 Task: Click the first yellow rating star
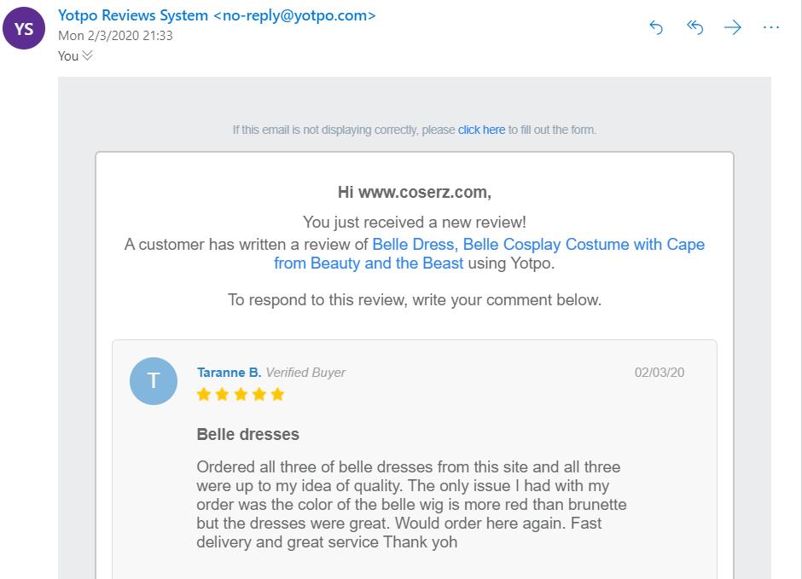tap(204, 394)
